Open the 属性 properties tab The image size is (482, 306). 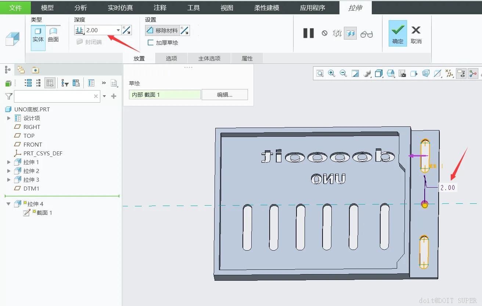click(247, 58)
